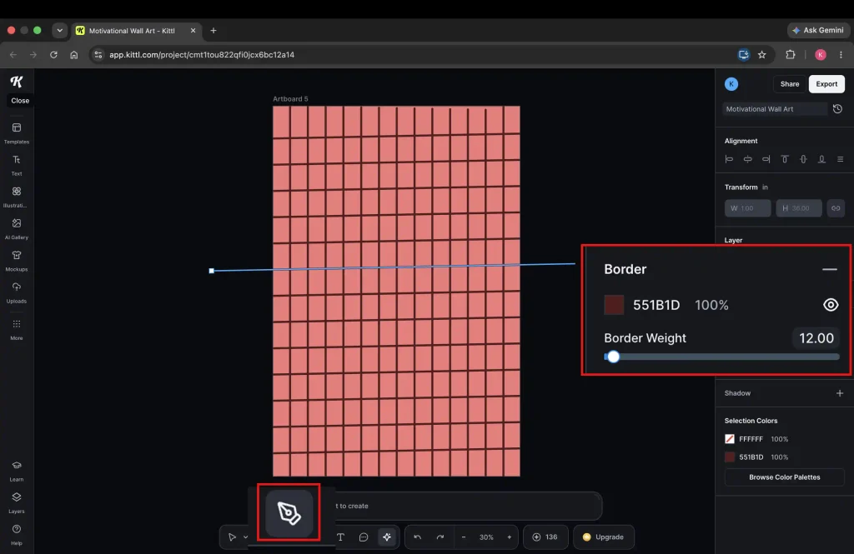854x554 pixels.
Task: Click the project name Motivational Wall Art field
Action: tap(775, 109)
